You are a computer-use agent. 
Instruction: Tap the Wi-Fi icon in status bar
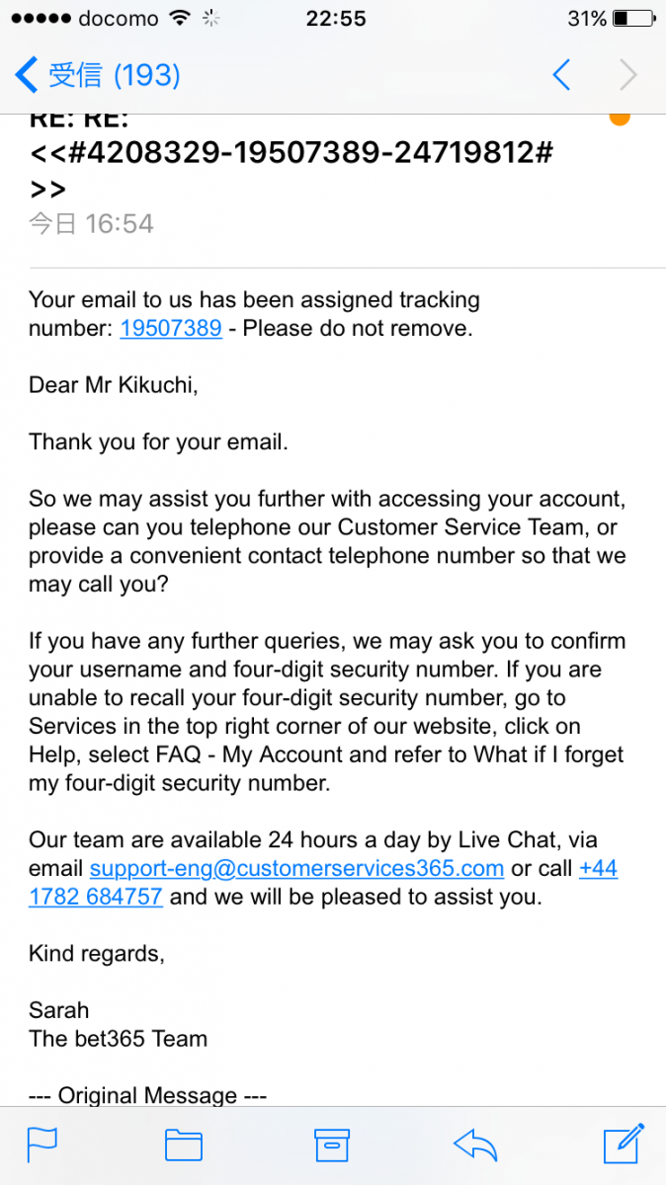179,19
